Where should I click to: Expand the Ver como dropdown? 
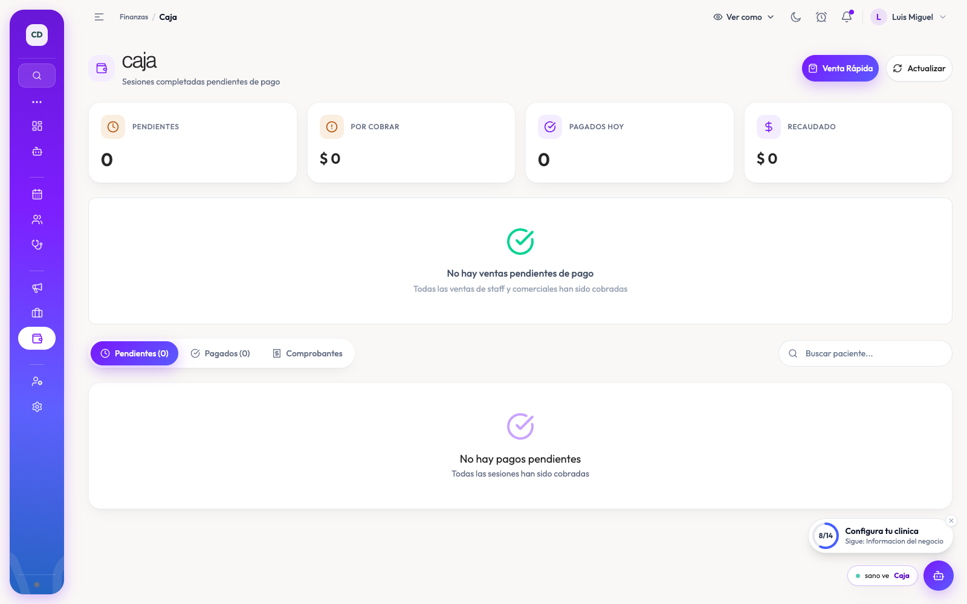[743, 17]
